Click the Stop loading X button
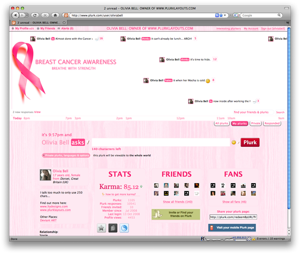Image resolution: width=300 pixels, height=254 pixels. click(45, 15)
